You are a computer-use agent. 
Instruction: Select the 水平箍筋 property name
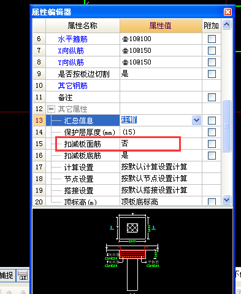pos(73,39)
